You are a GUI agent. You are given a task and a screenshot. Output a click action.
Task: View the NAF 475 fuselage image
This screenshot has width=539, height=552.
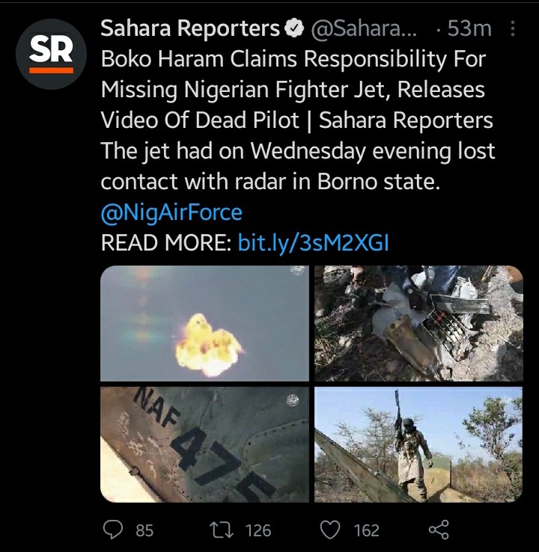pos(204,444)
